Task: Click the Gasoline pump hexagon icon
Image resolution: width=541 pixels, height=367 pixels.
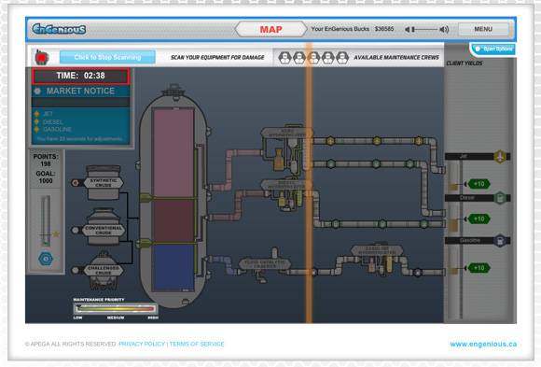Action: [x=500, y=241]
